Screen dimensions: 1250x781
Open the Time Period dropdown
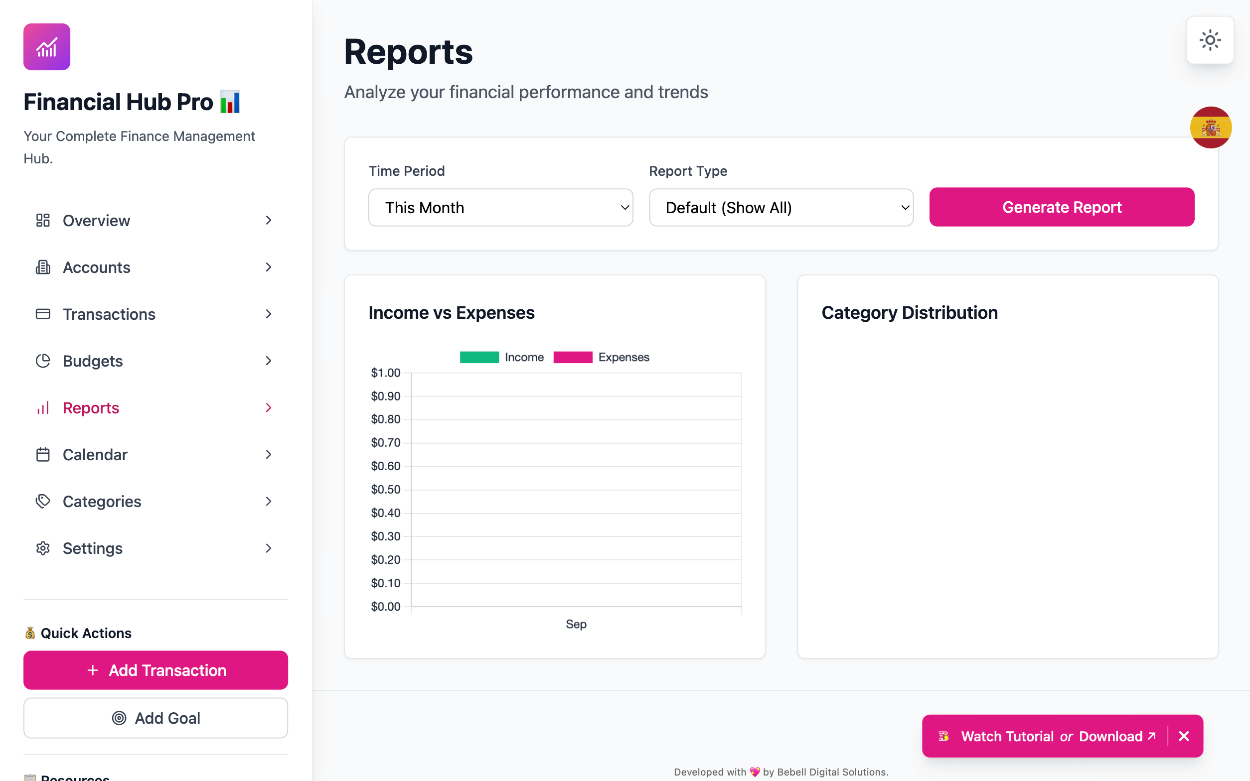tap(500, 208)
